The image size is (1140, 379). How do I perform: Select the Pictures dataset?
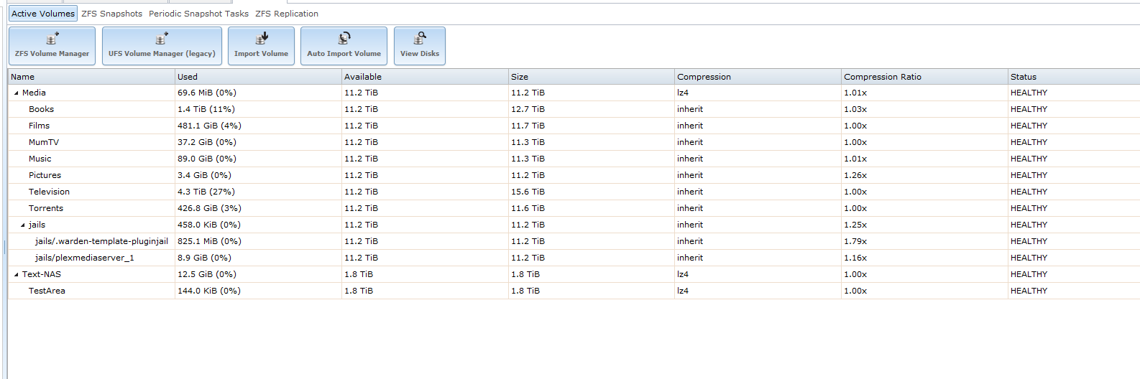point(574,175)
